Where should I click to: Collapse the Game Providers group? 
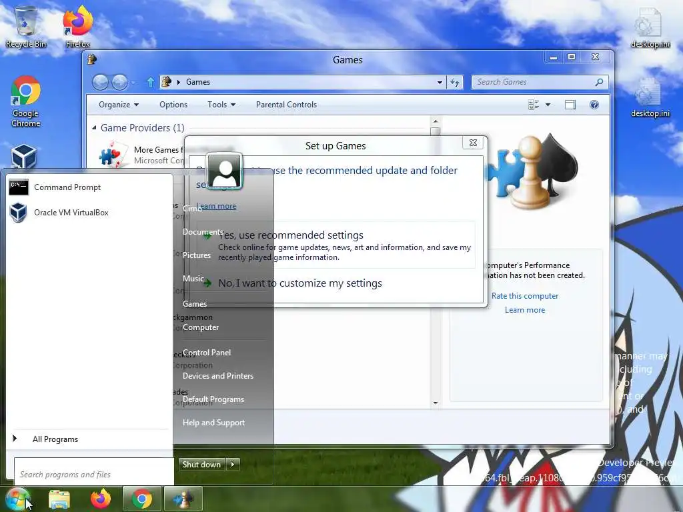pyautogui.click(x=94, y=128)
